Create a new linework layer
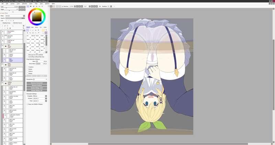The width and height of the screenshot is (275, 145). point(5,26)
